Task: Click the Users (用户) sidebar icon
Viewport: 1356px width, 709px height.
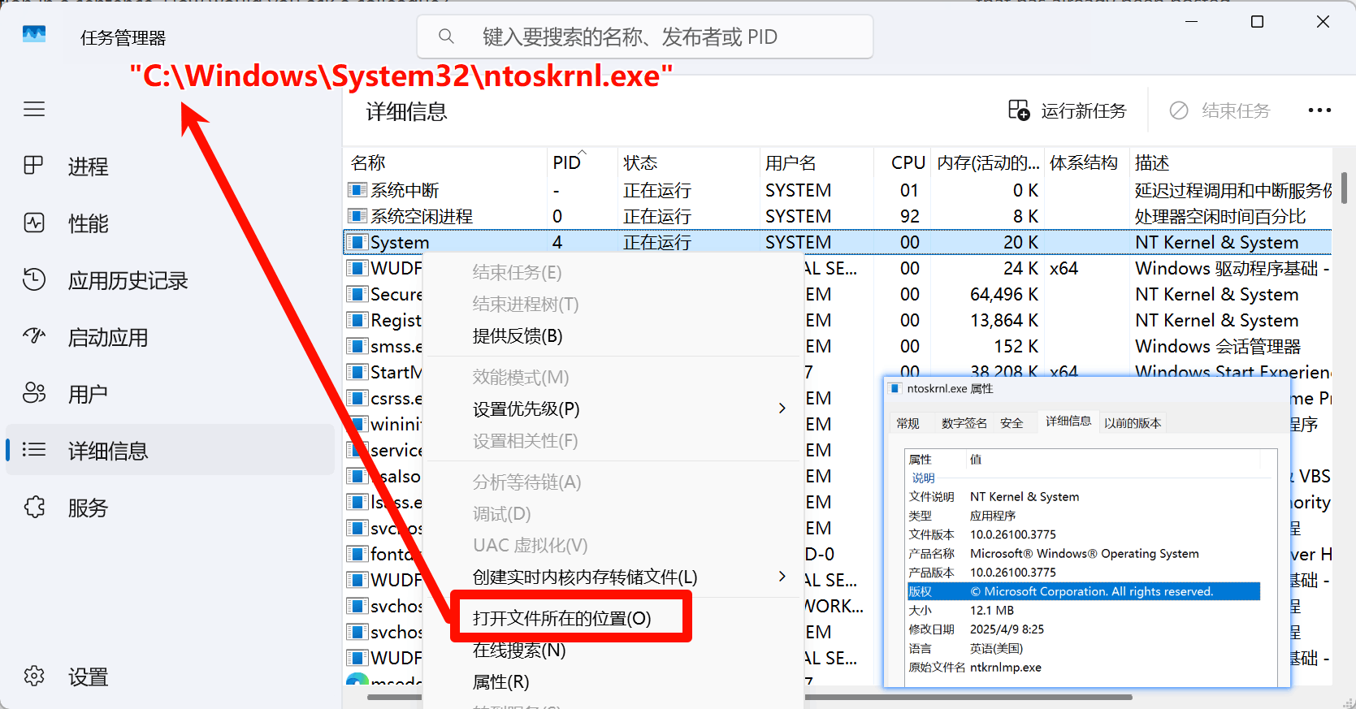Action: click(34, 393)
